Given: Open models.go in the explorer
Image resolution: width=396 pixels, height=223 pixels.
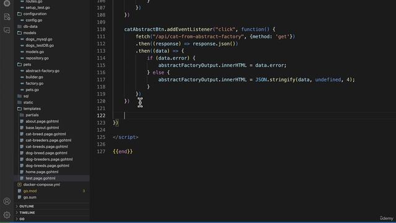Looking at the screenshot, I should point(35,52).
